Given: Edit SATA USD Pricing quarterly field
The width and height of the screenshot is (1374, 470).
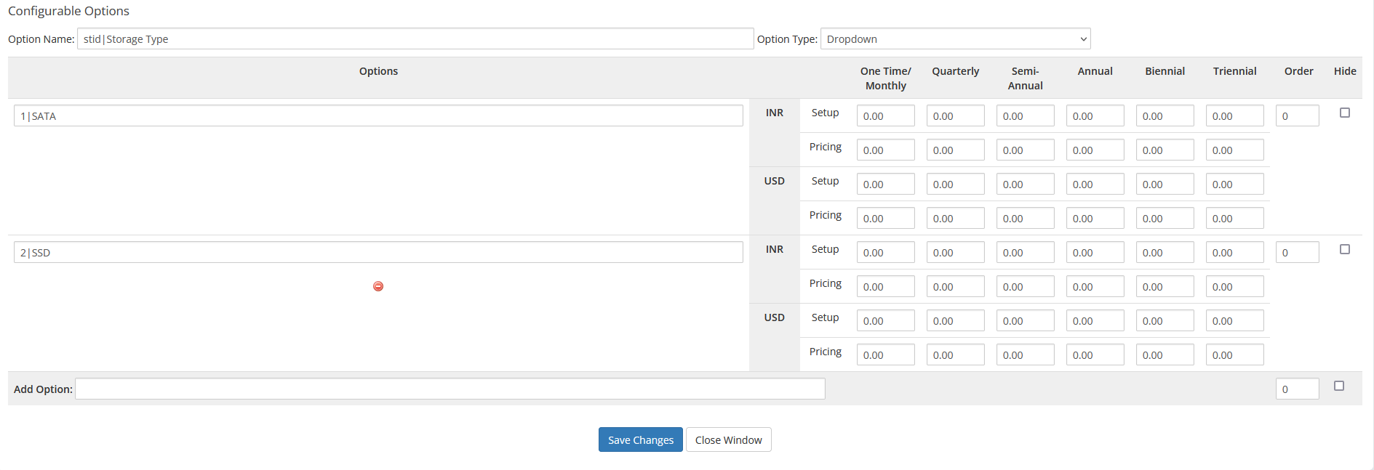Looking at the screenshot, I should click(955, 218).
